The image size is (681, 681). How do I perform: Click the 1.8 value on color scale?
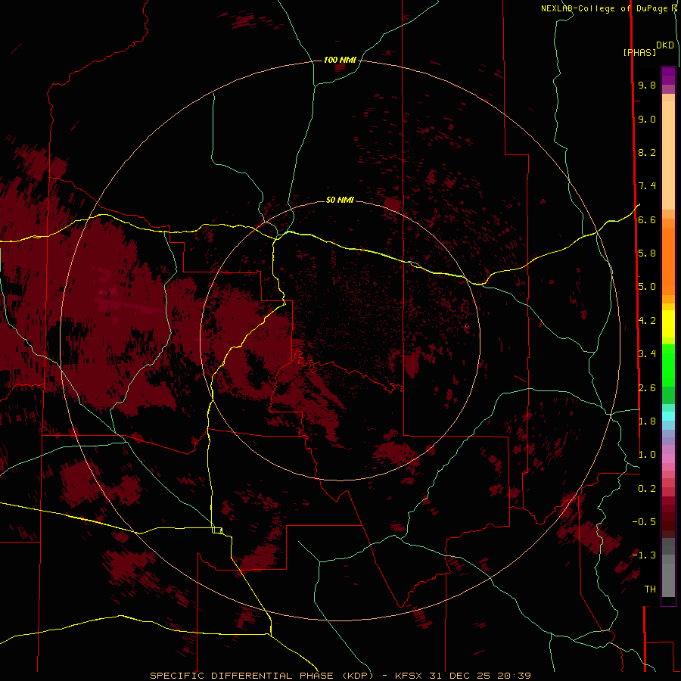coord(647,421)
